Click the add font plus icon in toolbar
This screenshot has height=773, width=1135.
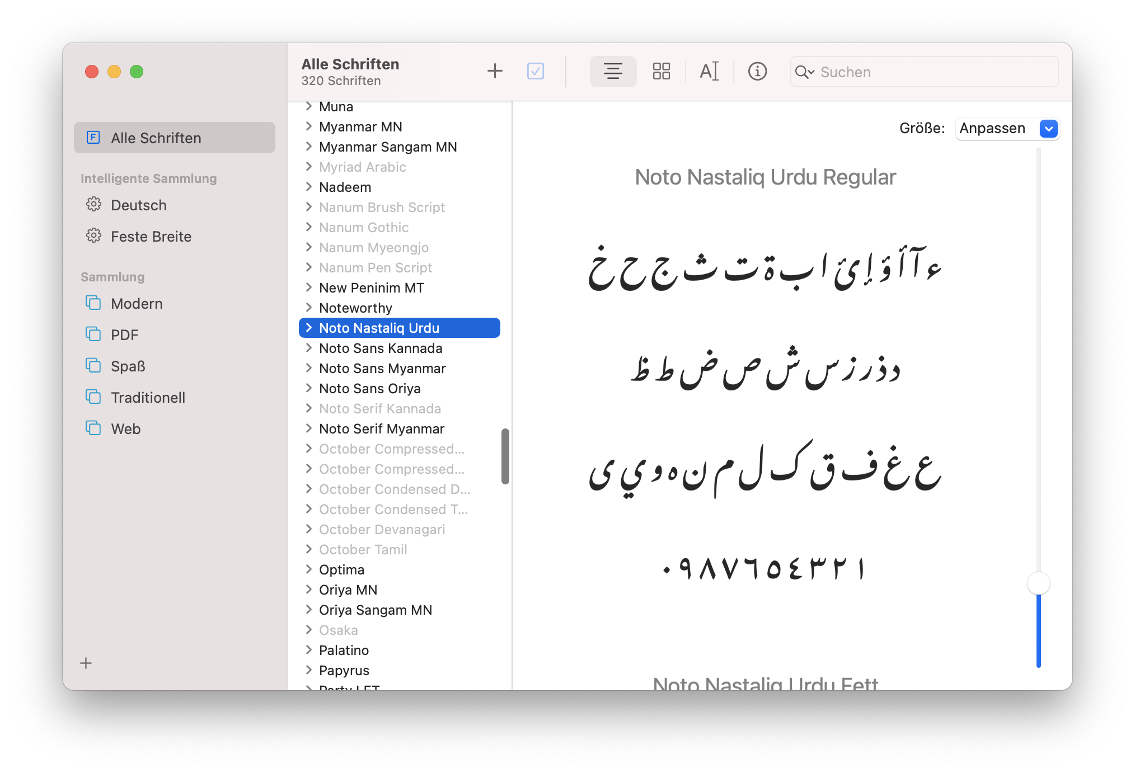[x=495, y=71]
